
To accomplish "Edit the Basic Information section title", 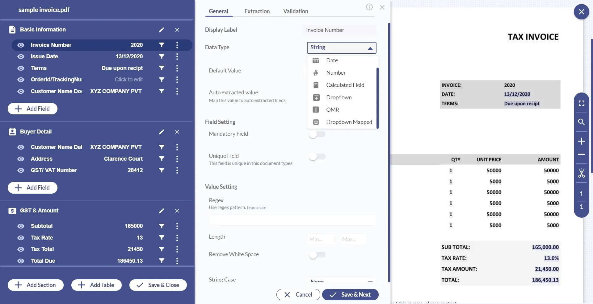I will point(162,30).
